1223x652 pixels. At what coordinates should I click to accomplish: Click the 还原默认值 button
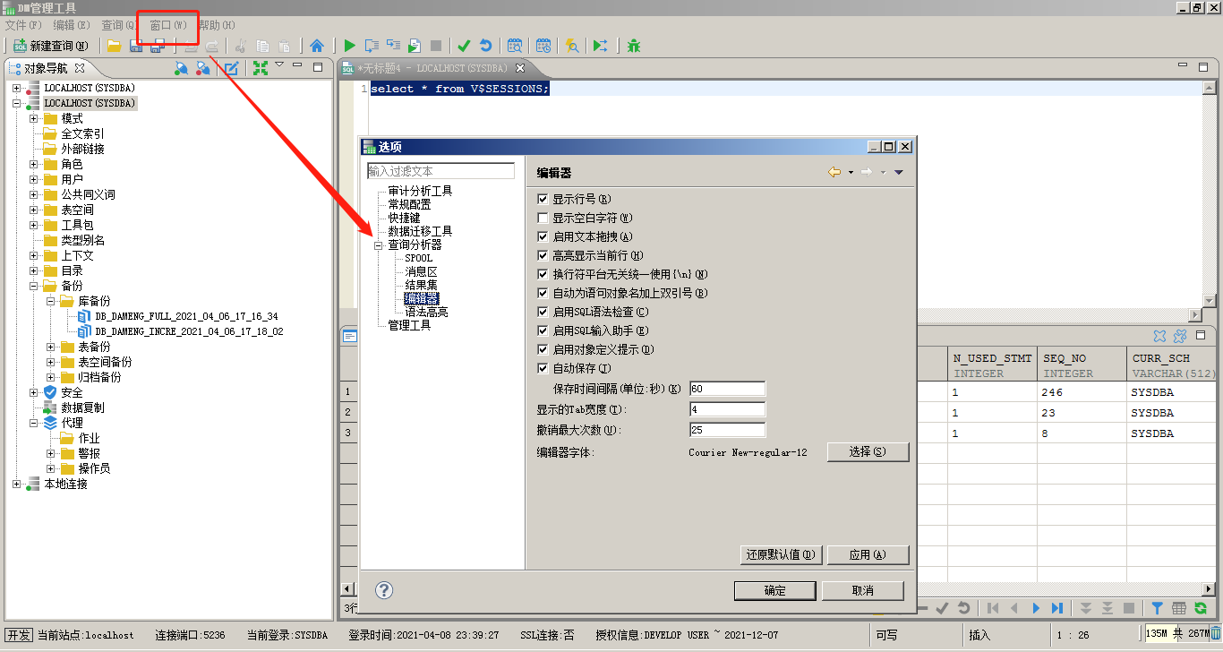tap(779, 554)
